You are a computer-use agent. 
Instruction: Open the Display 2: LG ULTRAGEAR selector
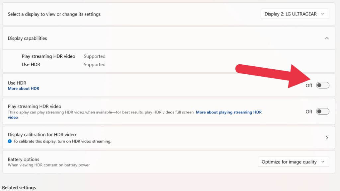[x=295, y=14]
